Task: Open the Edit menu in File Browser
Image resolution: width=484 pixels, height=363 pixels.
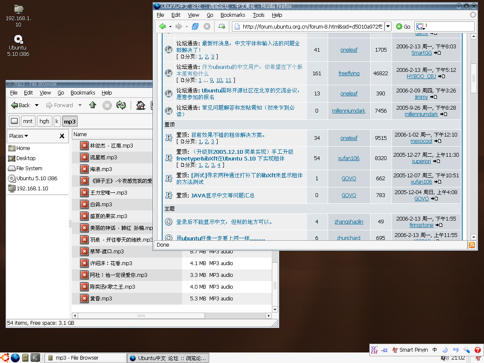Action: (28, 92)
